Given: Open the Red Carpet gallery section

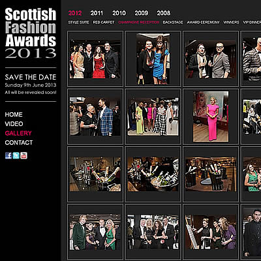Looking at the screenshot, I should (104, 22).
